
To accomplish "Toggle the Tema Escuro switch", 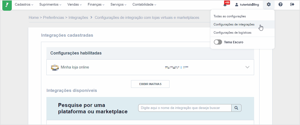I will 218,42.
